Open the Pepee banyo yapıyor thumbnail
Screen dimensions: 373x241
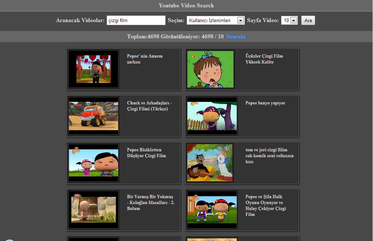click(212, 116)
